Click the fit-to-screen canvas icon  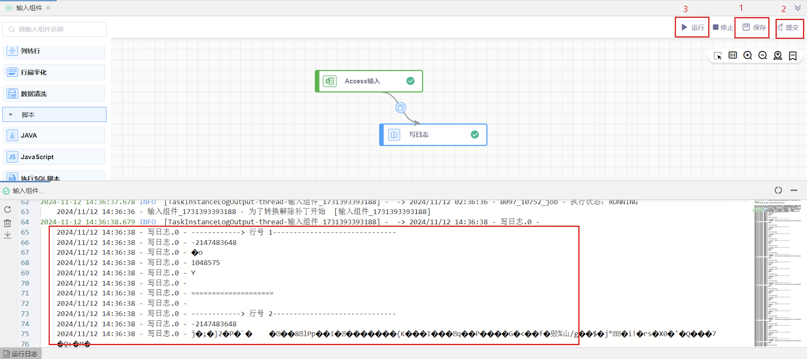733,55
